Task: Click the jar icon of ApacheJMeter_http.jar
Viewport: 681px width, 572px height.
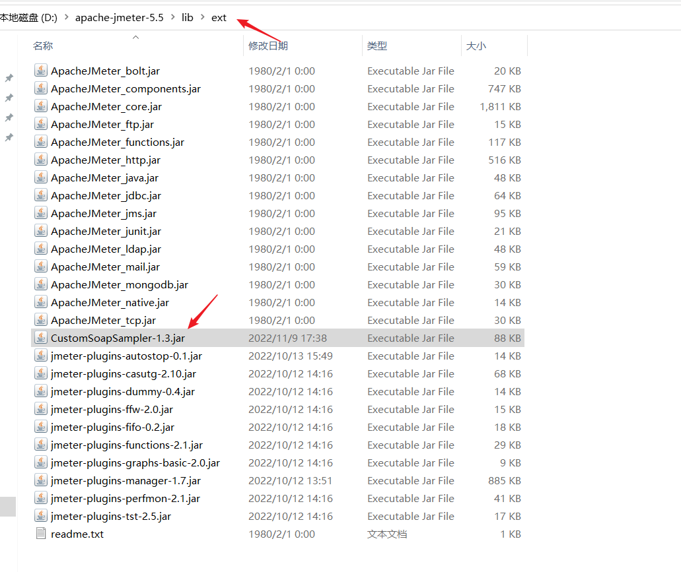Action: [x=41, y=160]
